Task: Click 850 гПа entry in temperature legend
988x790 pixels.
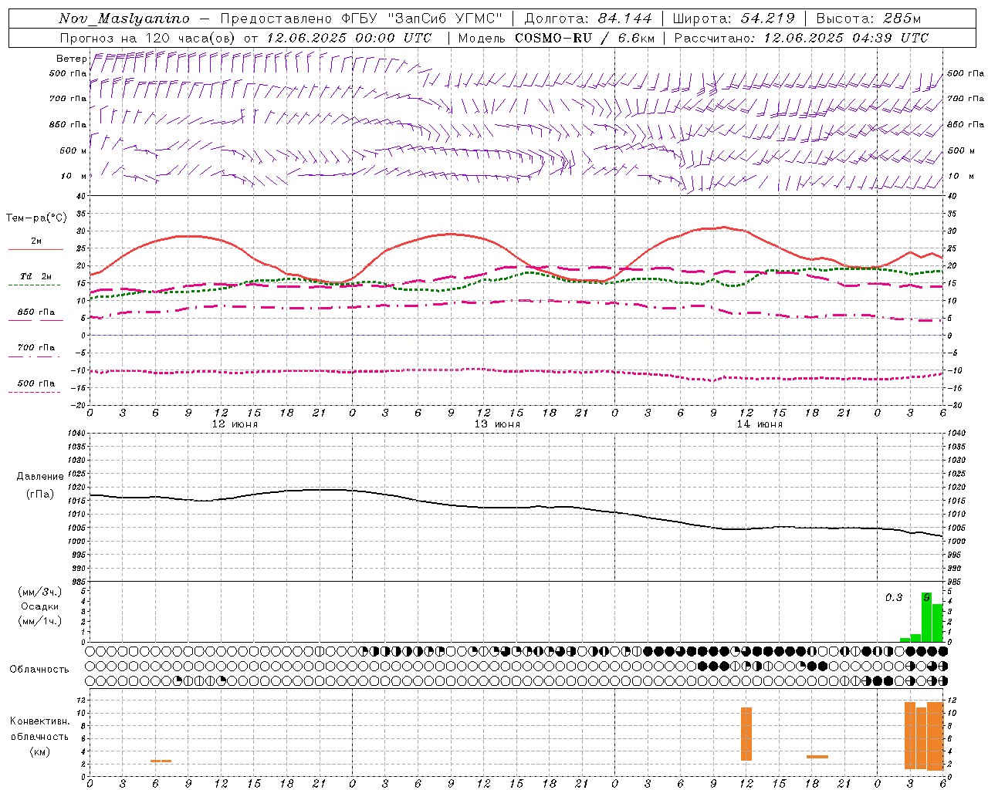Action: (x=36, y=312)
